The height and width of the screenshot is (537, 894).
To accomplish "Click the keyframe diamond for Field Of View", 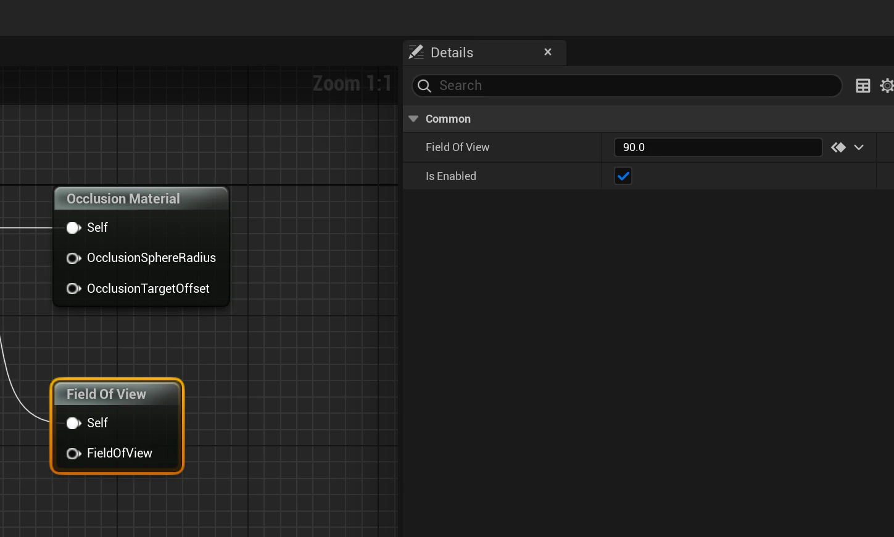I will tap(838, 147).
